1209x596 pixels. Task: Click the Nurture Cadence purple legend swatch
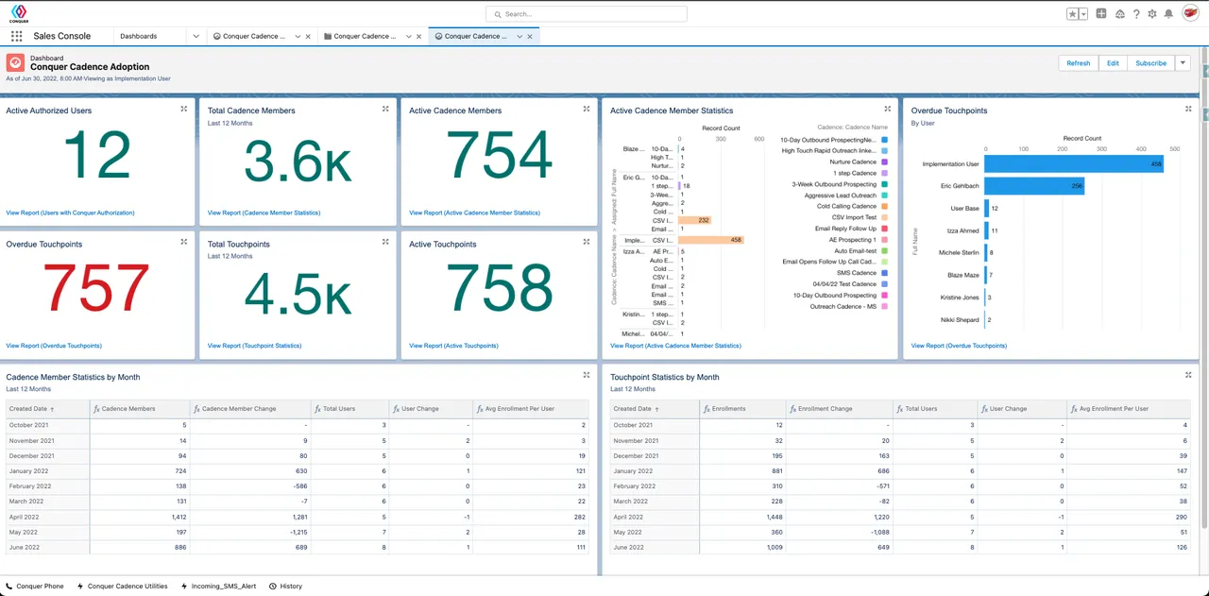884,162
